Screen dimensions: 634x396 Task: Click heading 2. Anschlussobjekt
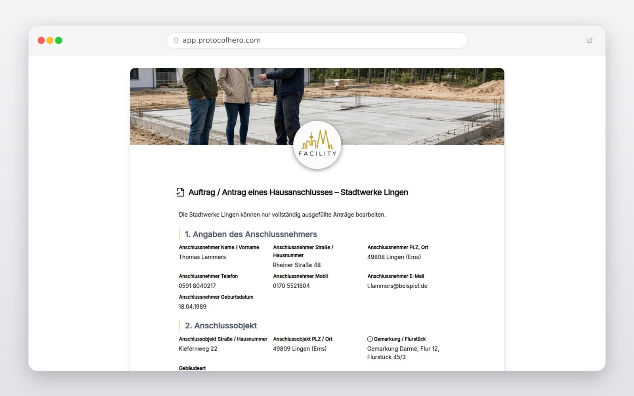[x=221, y=326]
